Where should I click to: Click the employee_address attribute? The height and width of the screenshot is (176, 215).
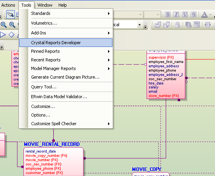[x=164, y=66]
